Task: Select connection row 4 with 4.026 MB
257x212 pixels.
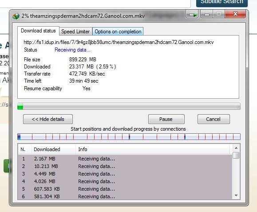Action: pyautogui.click(x=125, y=181)
